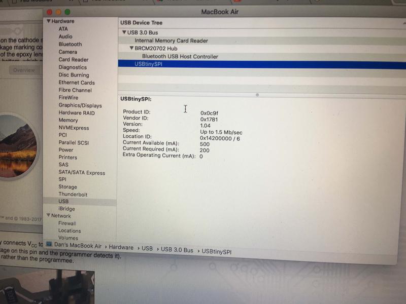Select Parallel SCSI entry
406x304 pixels.
(x=74, y=142)
